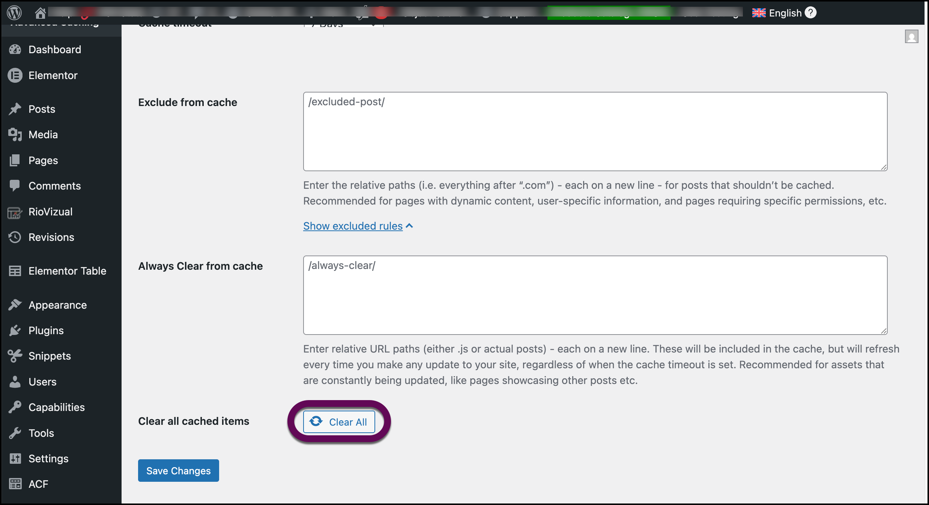Click the RioVizual sidebar icon
The image size is (929, 505).
coord(15,212)
